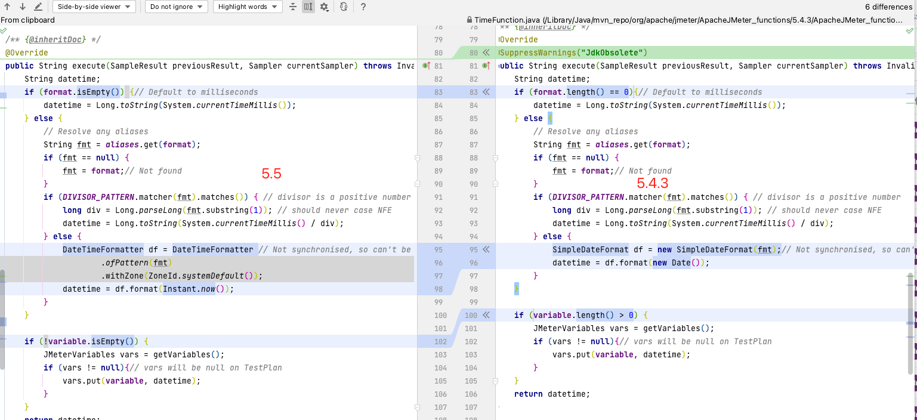The height and width of the screenshot is (420, 917).
Task: Click the swap sides refresh icon
Action: (344, 7)
